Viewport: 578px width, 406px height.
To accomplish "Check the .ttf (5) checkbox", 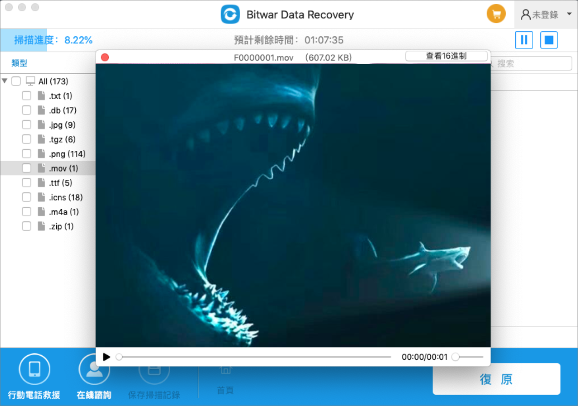I will (x=26, y=183).
